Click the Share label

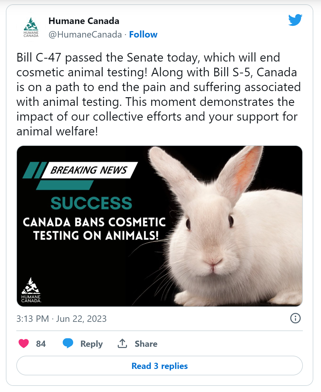coord(146,344)
